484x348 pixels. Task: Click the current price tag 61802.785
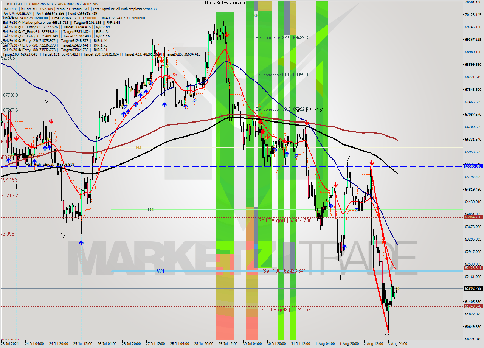(473, 288)
